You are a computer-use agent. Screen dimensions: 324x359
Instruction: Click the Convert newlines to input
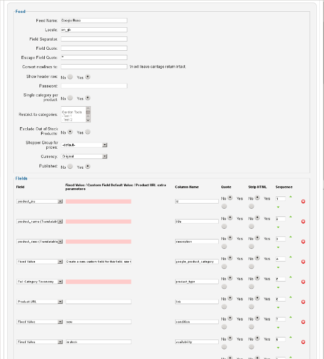(94, 67)
